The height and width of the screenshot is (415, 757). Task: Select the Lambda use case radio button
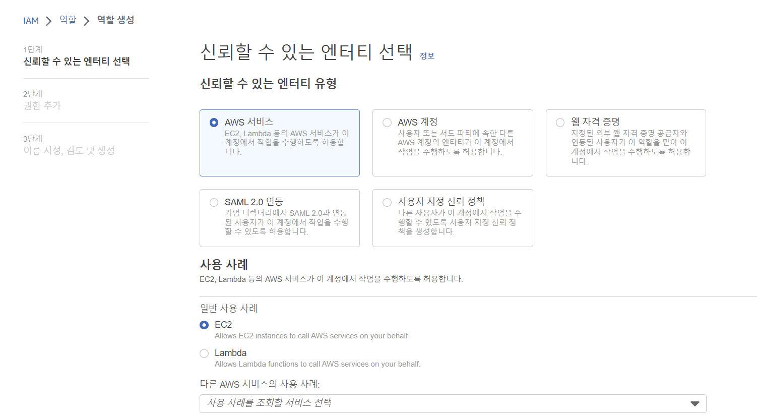point(204,353)
